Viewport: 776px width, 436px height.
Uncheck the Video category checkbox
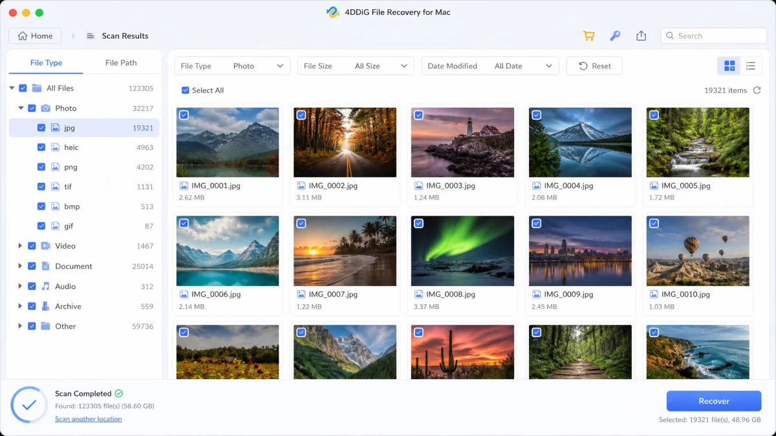tap(32, 246)
